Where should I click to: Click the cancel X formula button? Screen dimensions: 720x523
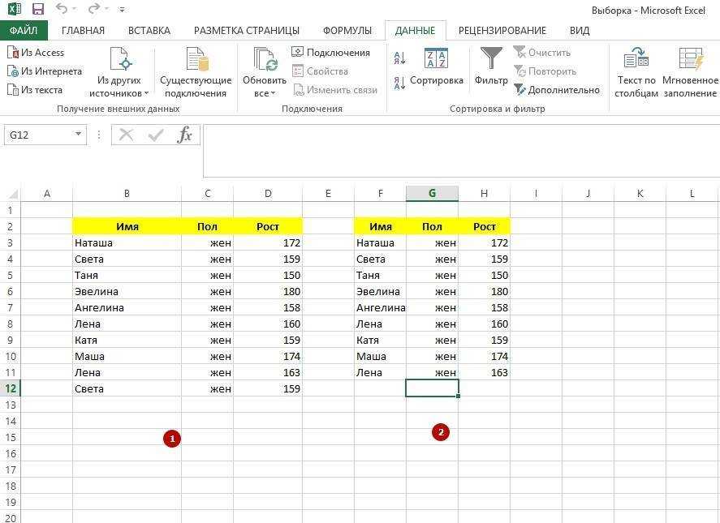(x=126, y=135)
